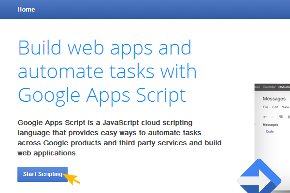Click the JavaScript cloud scripting description paragraph
This screenshot has height=193, width=290.
pyautogui.click(x=119, y=136)
